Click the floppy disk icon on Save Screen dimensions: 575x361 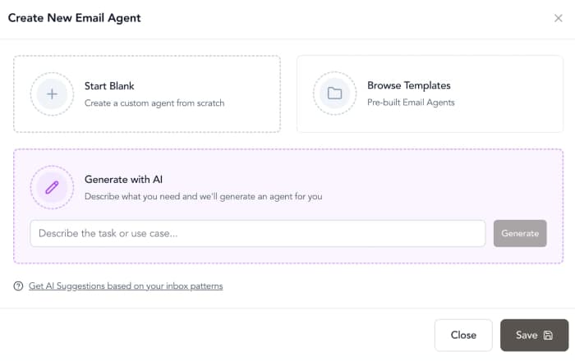click(x=549, y=336)
